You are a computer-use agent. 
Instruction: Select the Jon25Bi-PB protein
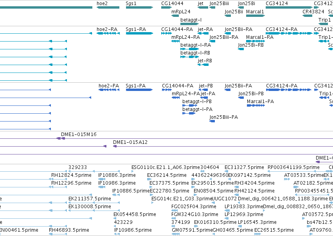[x=241, y=98]
